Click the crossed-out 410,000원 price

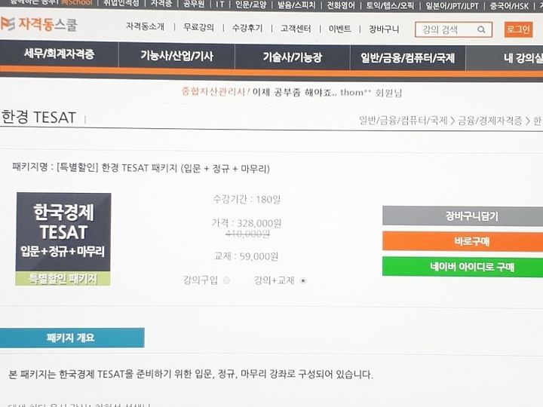click(247, 234)
